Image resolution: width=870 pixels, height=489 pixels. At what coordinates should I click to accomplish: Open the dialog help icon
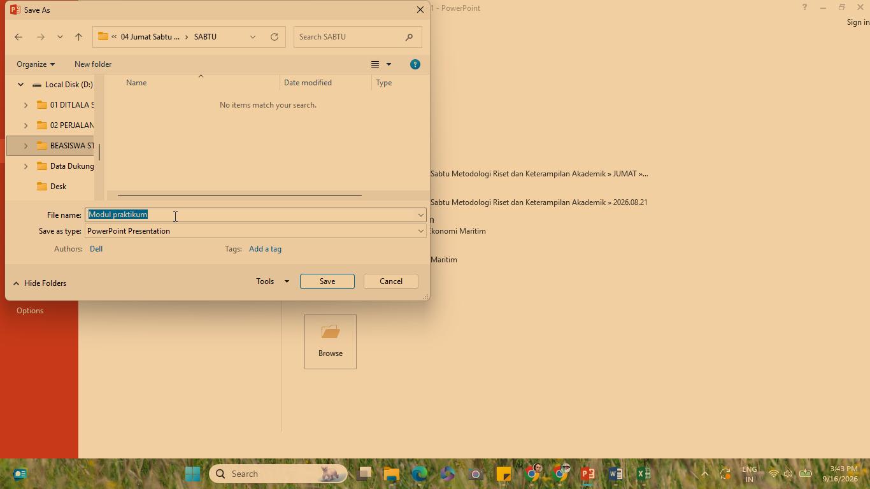[415, 64]
